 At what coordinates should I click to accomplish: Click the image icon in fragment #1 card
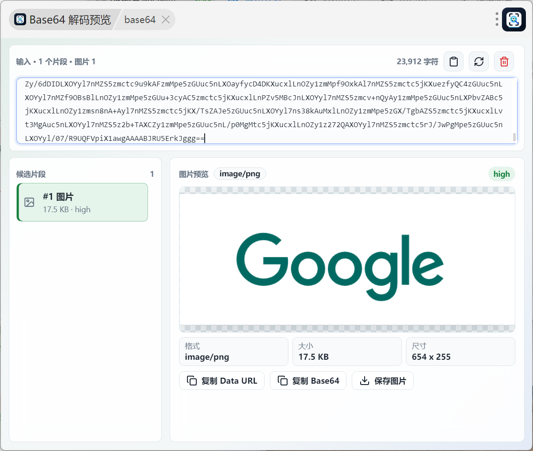point(29,202)
